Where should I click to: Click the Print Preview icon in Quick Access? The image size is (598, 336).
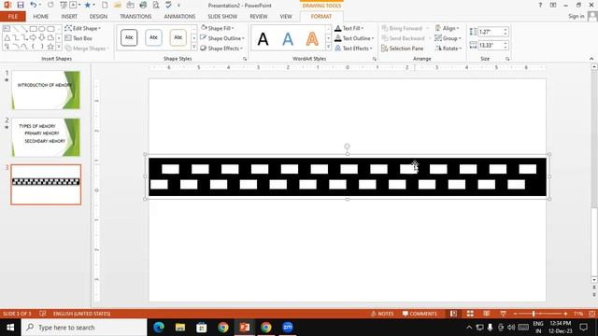click(156, 5)
